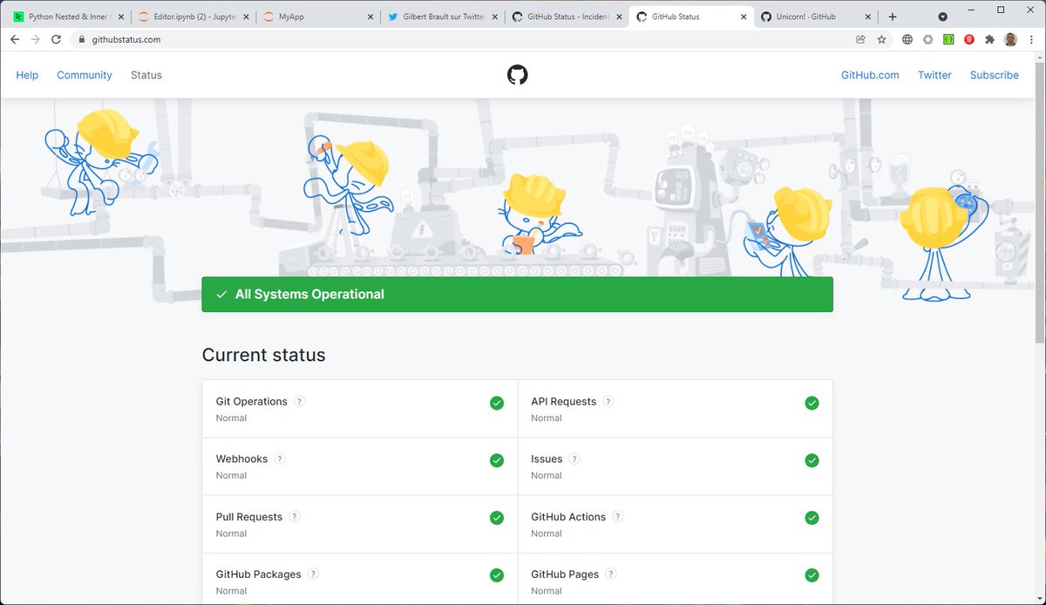Click the Chrome profile avatar
Screen dimensions: 1046x605
[x=1011, y=39]
